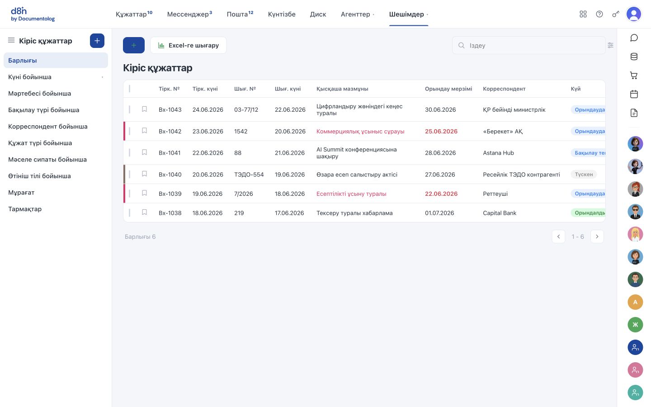651x407 pixels.
Task: Select row checkbox for Вх-1040
Action: pos(130,174)
